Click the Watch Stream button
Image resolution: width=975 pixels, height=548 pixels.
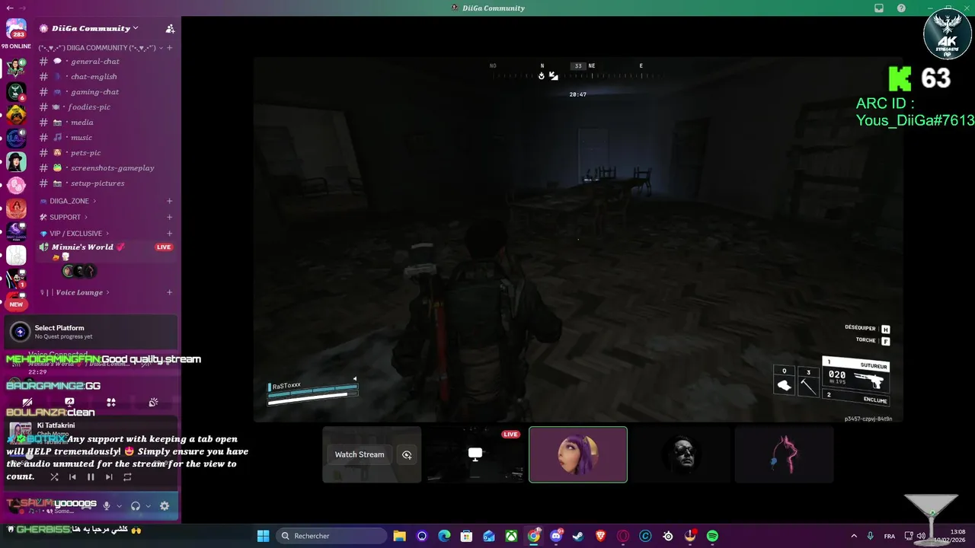[360, 454]
